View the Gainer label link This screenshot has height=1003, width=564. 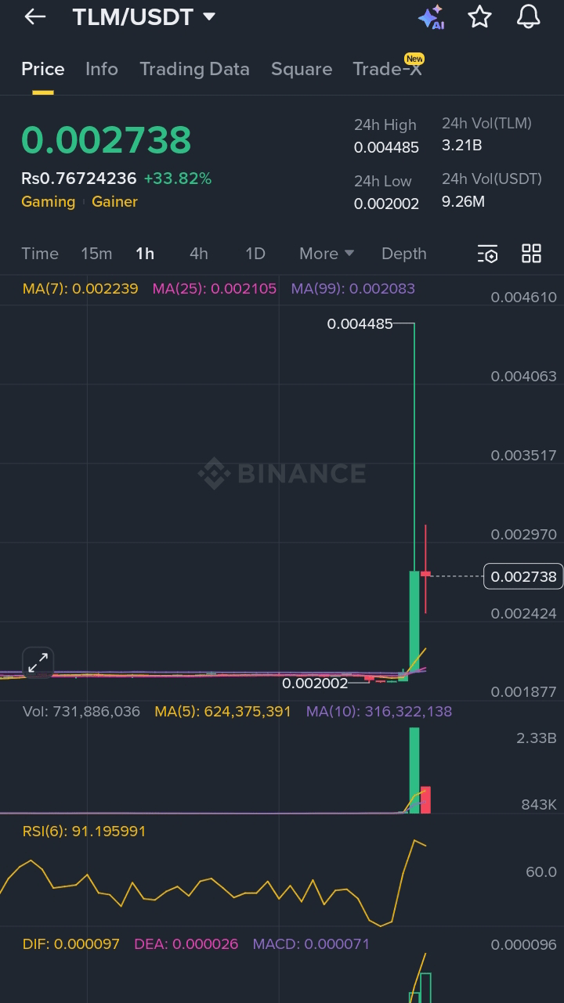pos(114,202)
